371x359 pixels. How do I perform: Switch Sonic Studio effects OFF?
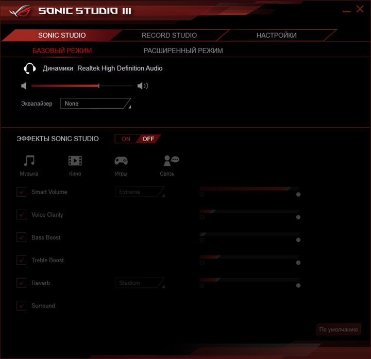(148, 139)
